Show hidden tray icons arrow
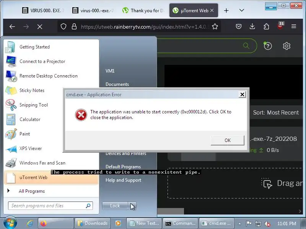This screenshot has height=229, width=306. coord(239,224)
